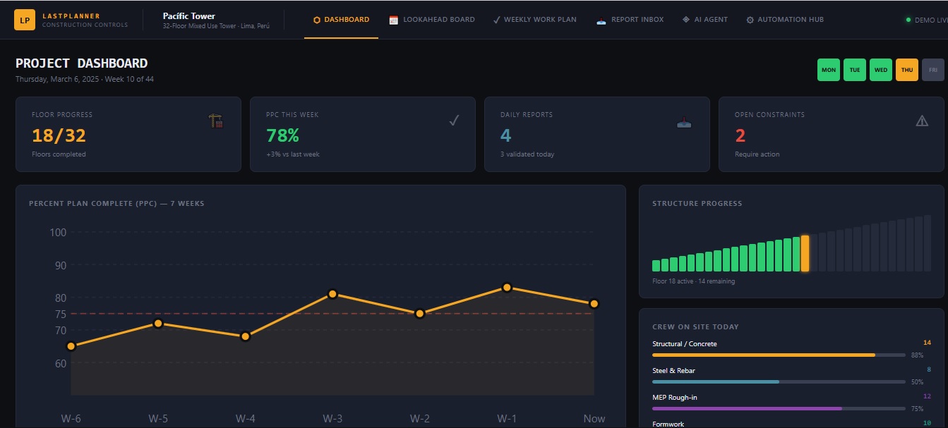Click the crane icon on Floor Progress card
Screen dimensions: 948x428
coord(216,121)
